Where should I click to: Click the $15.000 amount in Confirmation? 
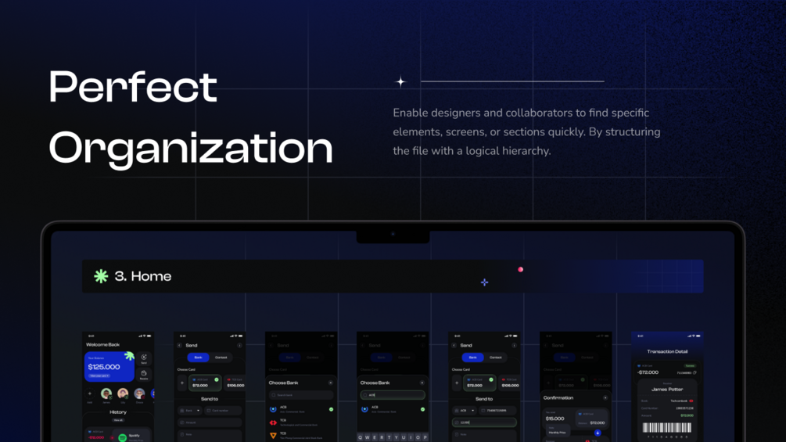coord(555,419)
